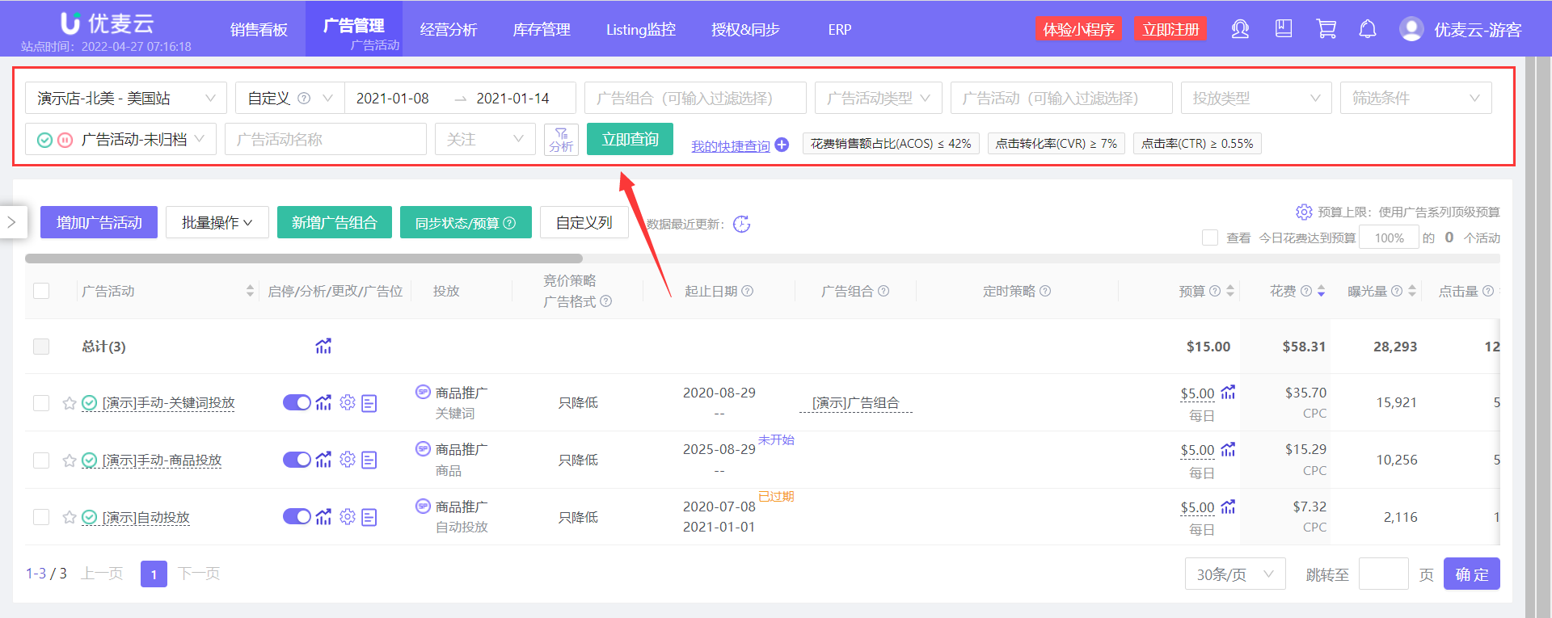The width and height of the screenshot is (1552, 618).
Task: Open the 广告活动-未归档 status dropdown
Action: (x=120, y=139)
